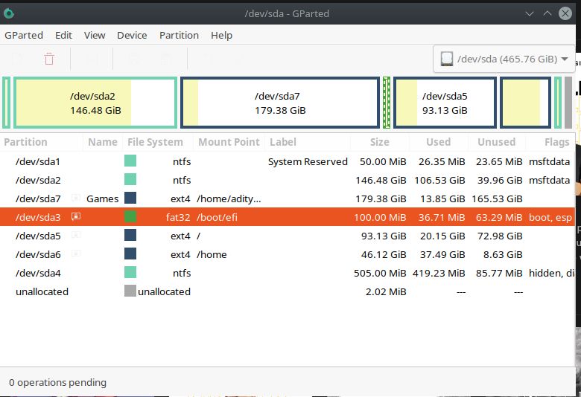Sort by the Name column header
Screen dimensions: 581x397
click(103, 142)
